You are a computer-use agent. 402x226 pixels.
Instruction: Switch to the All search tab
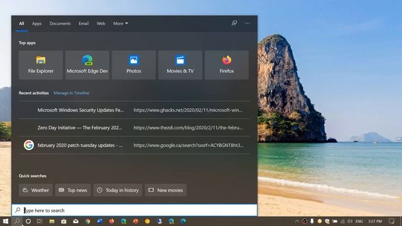(x=21, y=24)
